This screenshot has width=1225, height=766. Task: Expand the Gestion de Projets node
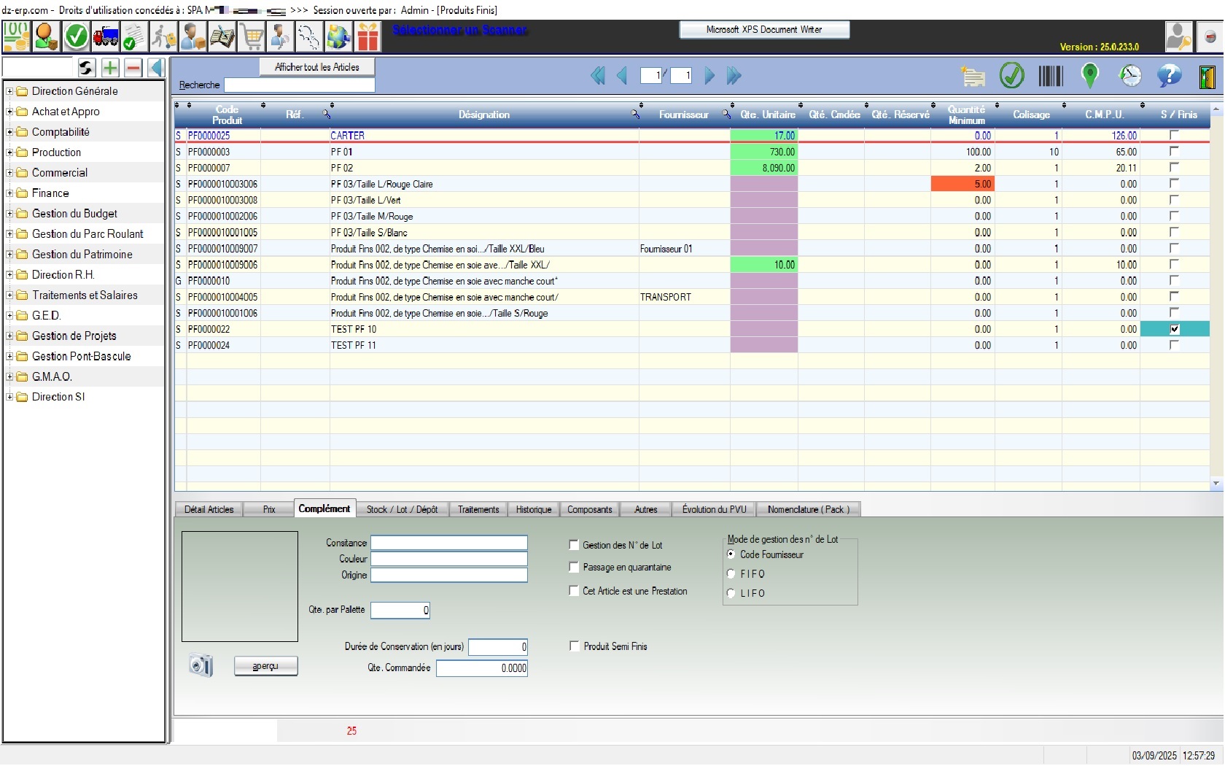click(x=9, y=336)
